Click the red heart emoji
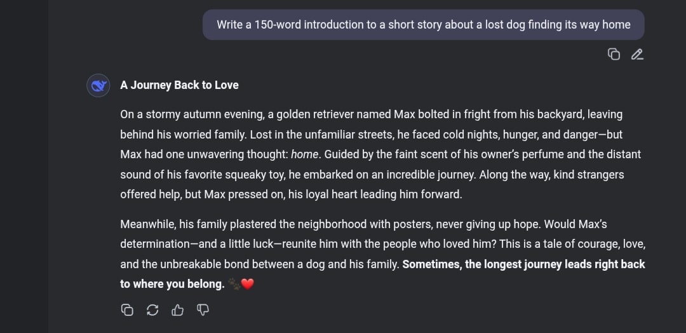 [x=247, y=285]
